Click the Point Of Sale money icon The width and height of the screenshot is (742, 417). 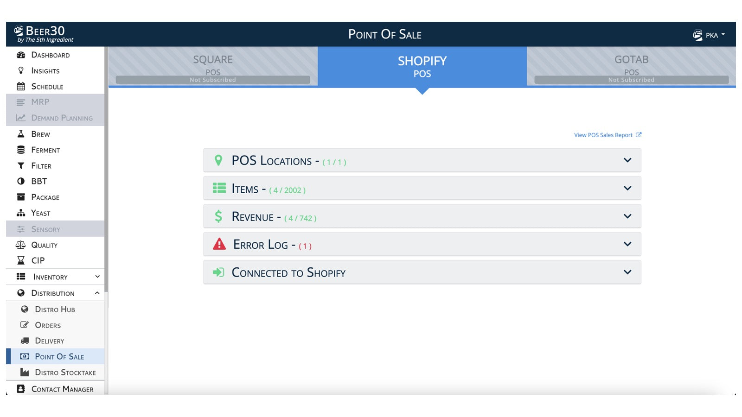25,356
